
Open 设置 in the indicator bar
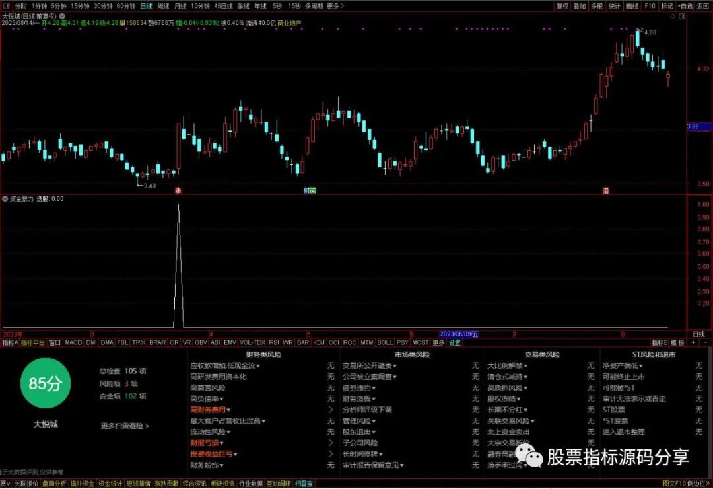point(455,342)
